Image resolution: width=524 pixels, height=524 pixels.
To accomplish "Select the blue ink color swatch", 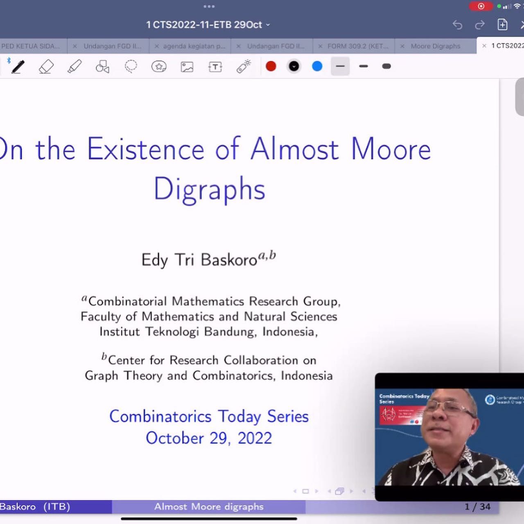I will [317, 66].
